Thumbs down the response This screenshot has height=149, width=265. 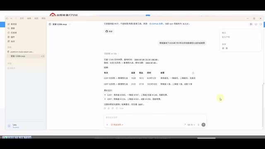[x=113, y=108]
